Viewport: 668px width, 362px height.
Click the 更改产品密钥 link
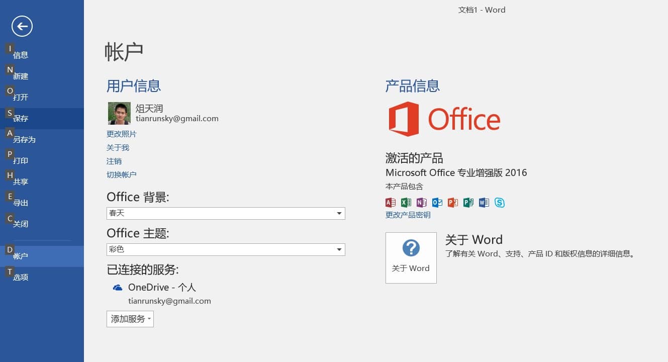point(408,215)
